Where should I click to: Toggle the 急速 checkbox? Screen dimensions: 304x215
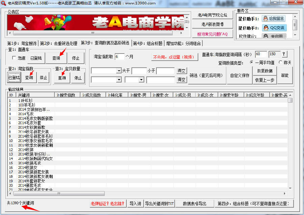point(14,58)
